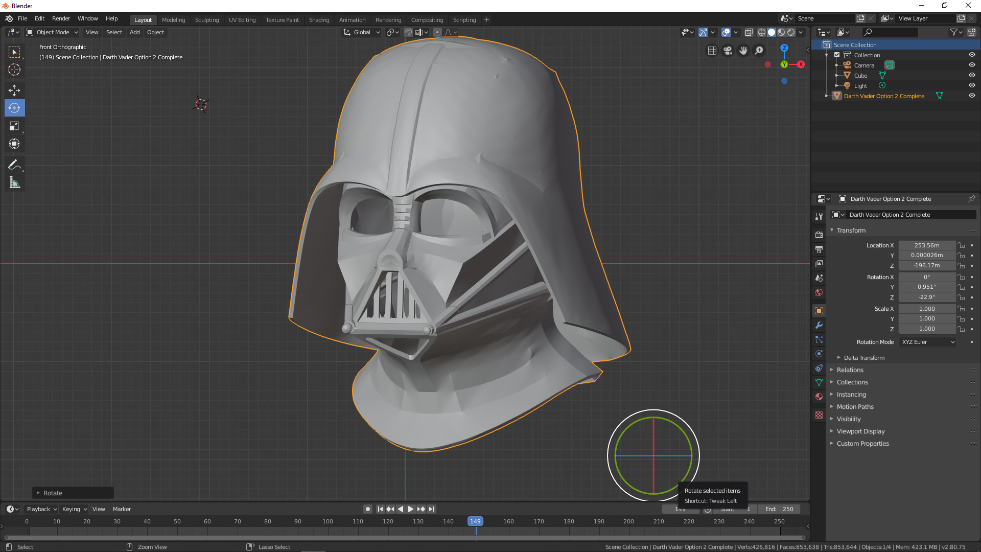
Task: Switch to Rendered viewport shading
Action: pyautogui.click(x=791, y=32)
